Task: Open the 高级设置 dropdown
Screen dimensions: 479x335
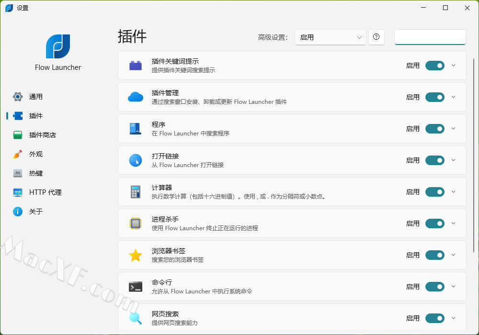Action: [330, 37]
